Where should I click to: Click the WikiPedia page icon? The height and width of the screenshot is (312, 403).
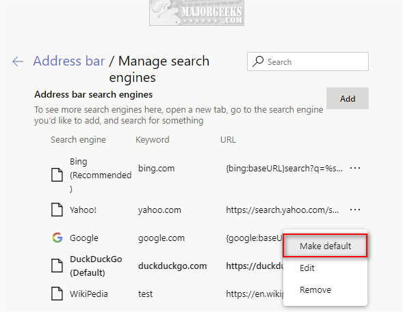(57, 294)
